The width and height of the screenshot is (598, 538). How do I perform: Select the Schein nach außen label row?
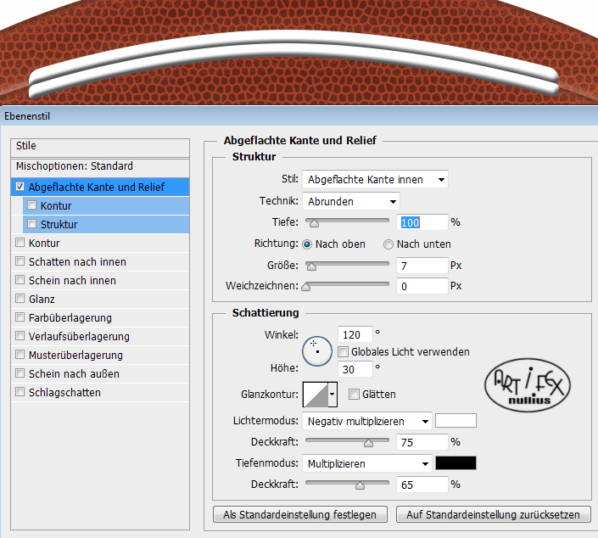point(100,373)
